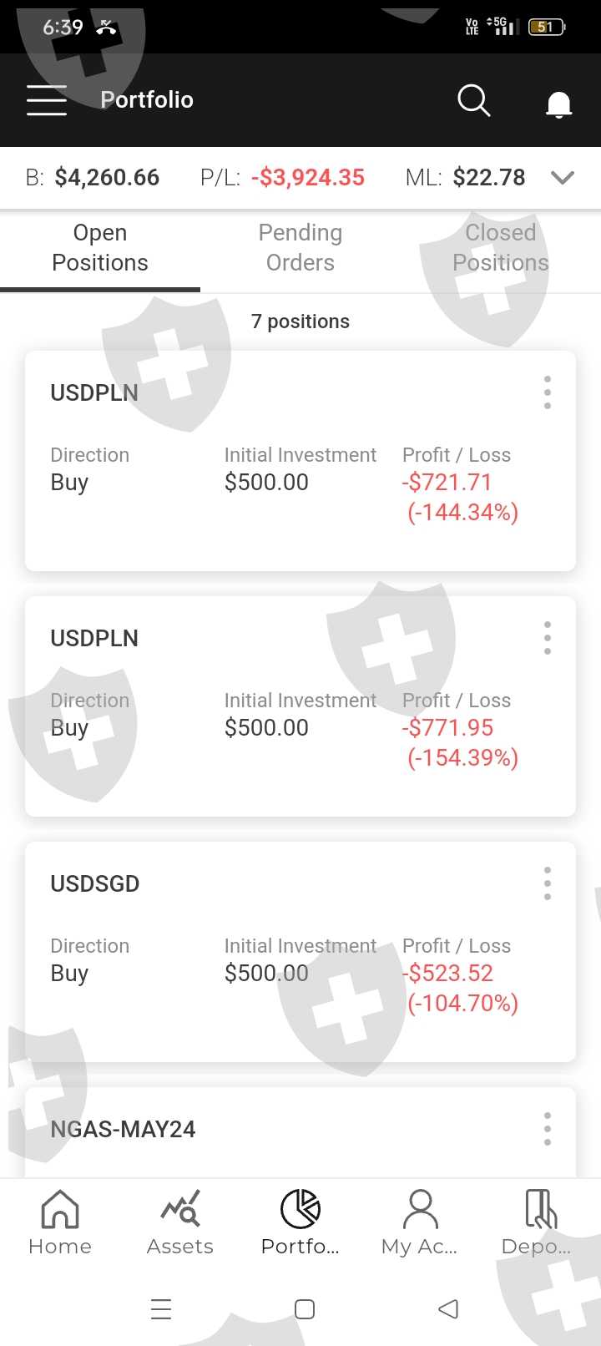Tap the P/L value -$3,924.35

308,178
